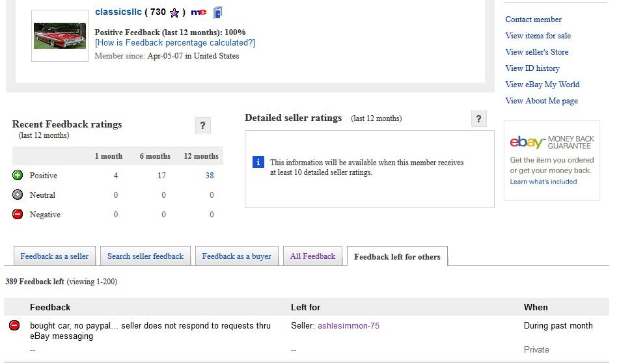The image size is (619, 363).
Task: Click the 'me' About Me icon
Action: 199,12
